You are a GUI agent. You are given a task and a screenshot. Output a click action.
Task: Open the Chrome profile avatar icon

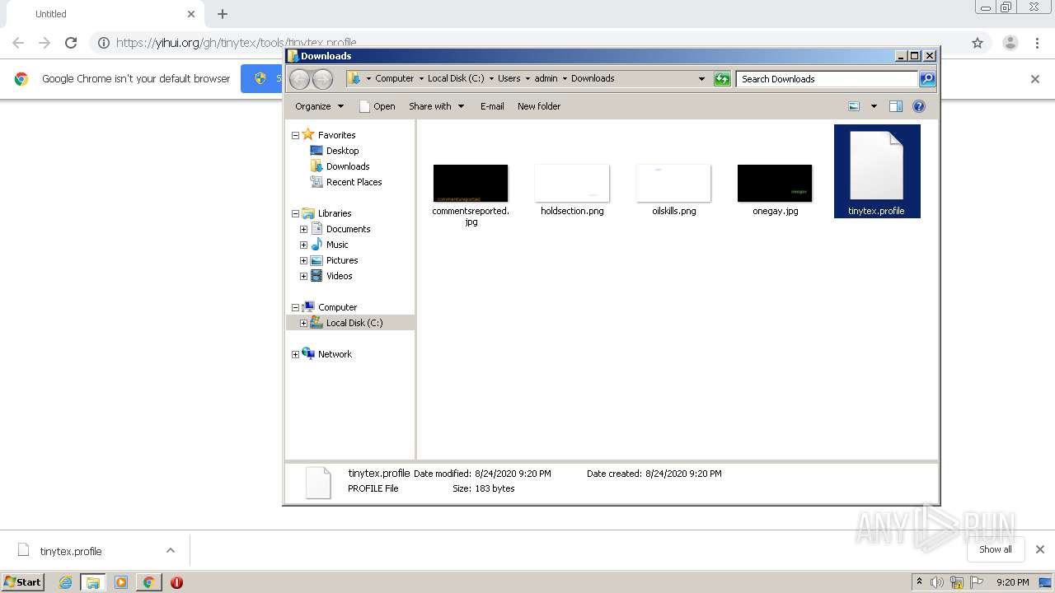[x=1010, y=43]
